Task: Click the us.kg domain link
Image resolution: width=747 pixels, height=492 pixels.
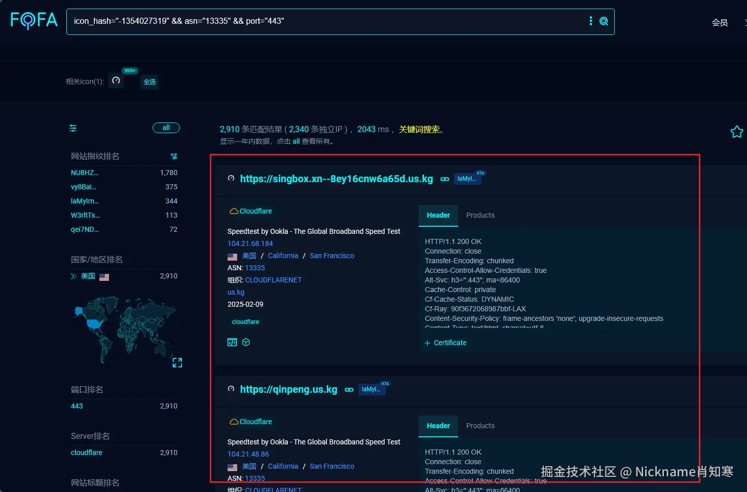Action: click(236, 292)
